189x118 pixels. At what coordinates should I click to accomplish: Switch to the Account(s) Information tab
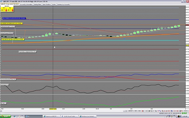tap(26, 4)
